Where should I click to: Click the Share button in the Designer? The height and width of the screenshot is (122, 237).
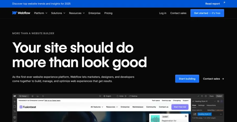(211, 96)
